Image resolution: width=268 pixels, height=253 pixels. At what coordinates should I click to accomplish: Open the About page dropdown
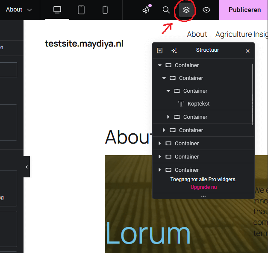pyautogui.click(x=19, y=10)
